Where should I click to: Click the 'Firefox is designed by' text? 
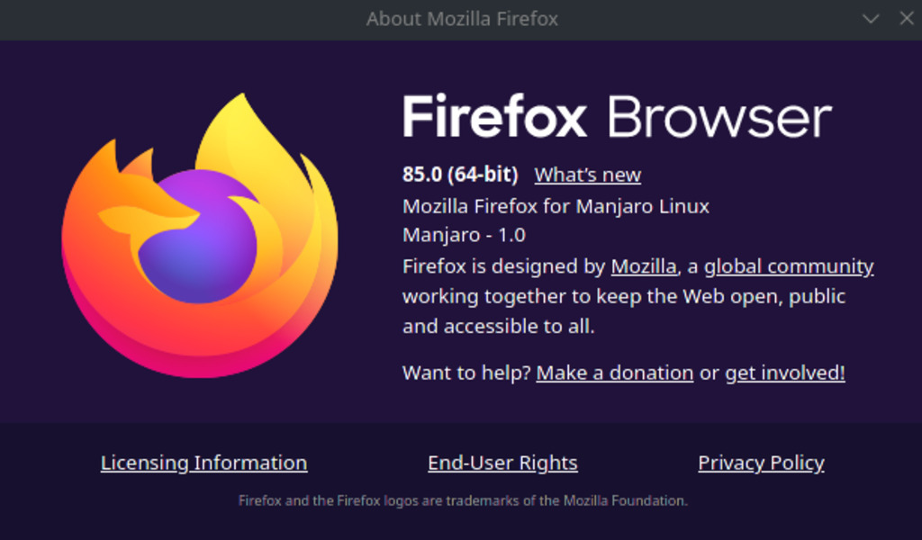tap(504, 266)
